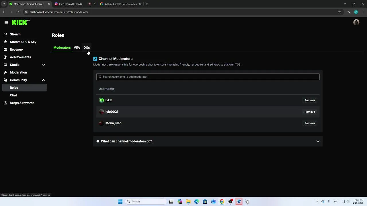Open the tab search dropdown arrow
The image size is (367, 206).
tap(4, 4)
